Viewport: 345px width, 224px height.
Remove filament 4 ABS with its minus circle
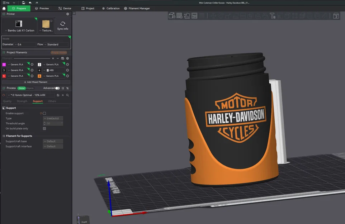(67, 70)
